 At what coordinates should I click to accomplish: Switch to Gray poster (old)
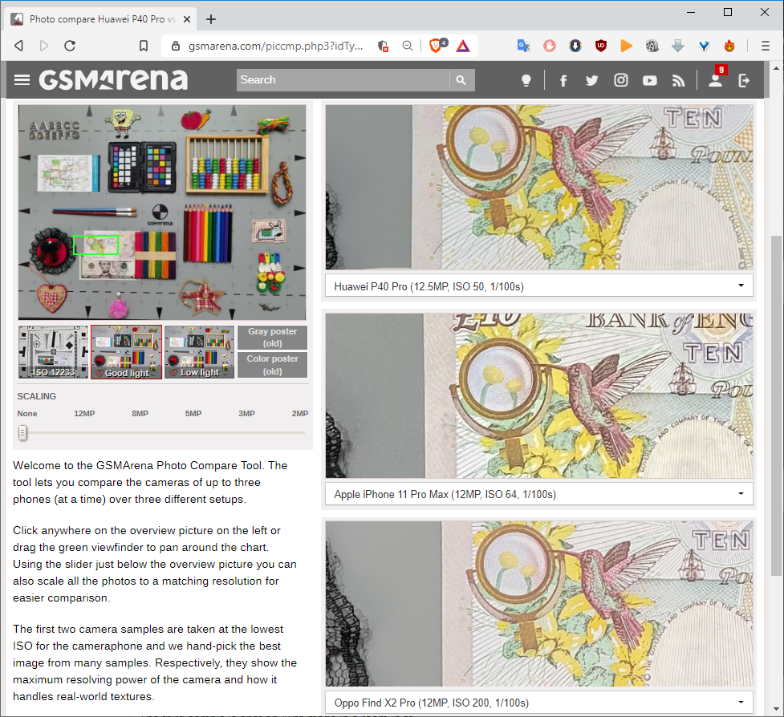coord(273,338)
